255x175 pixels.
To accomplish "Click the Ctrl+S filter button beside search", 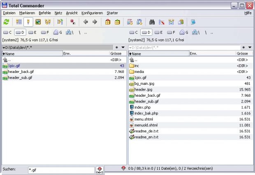I will click(x=100, y=170).
